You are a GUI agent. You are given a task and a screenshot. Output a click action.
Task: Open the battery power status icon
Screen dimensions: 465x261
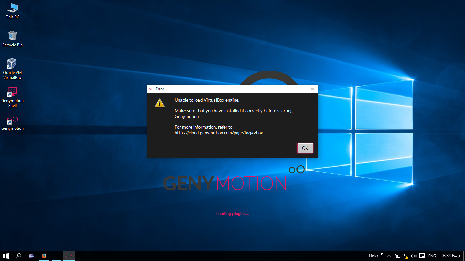coord(397,256)
